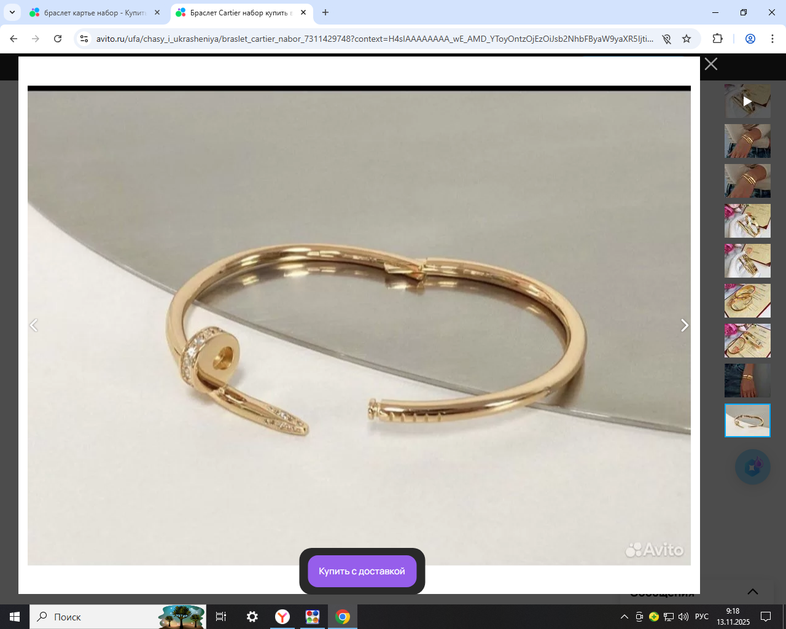The image size is (786, 629).
Task: Reload the Avito page
Action: pos(58,39)
